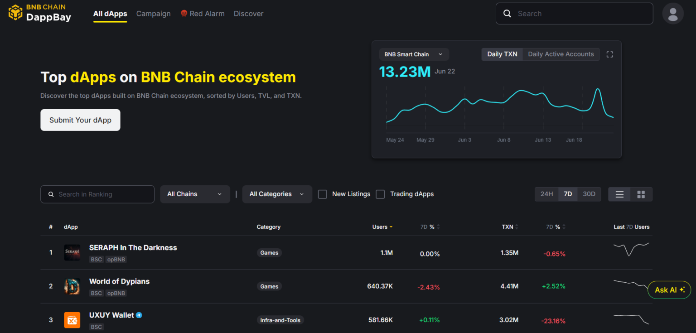Enable the New Listings filter

click(x=322, y=194)
